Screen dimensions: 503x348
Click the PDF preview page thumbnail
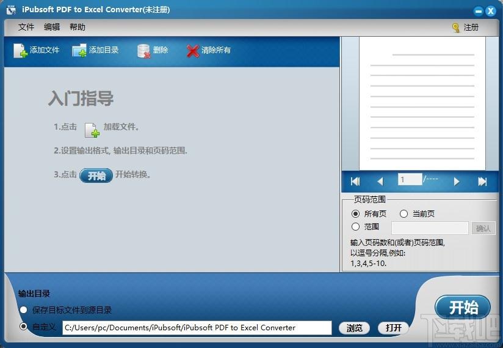(422, 103)
